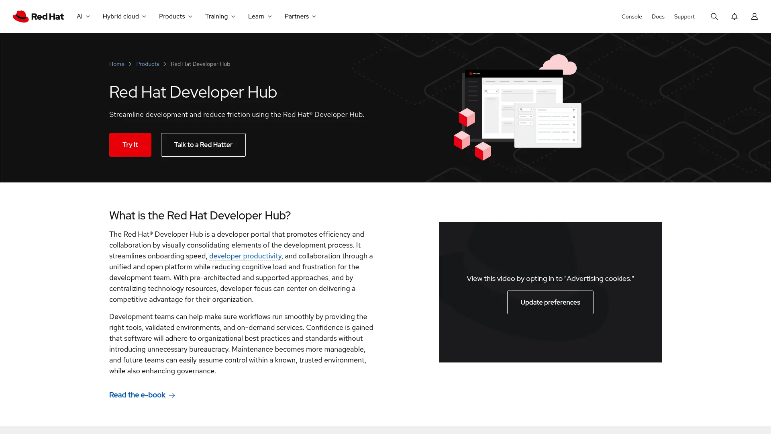The height and width of the screenshot is (434, 771).
Task: Go to Products breadcrumb
Action: (x=147, y=64)
